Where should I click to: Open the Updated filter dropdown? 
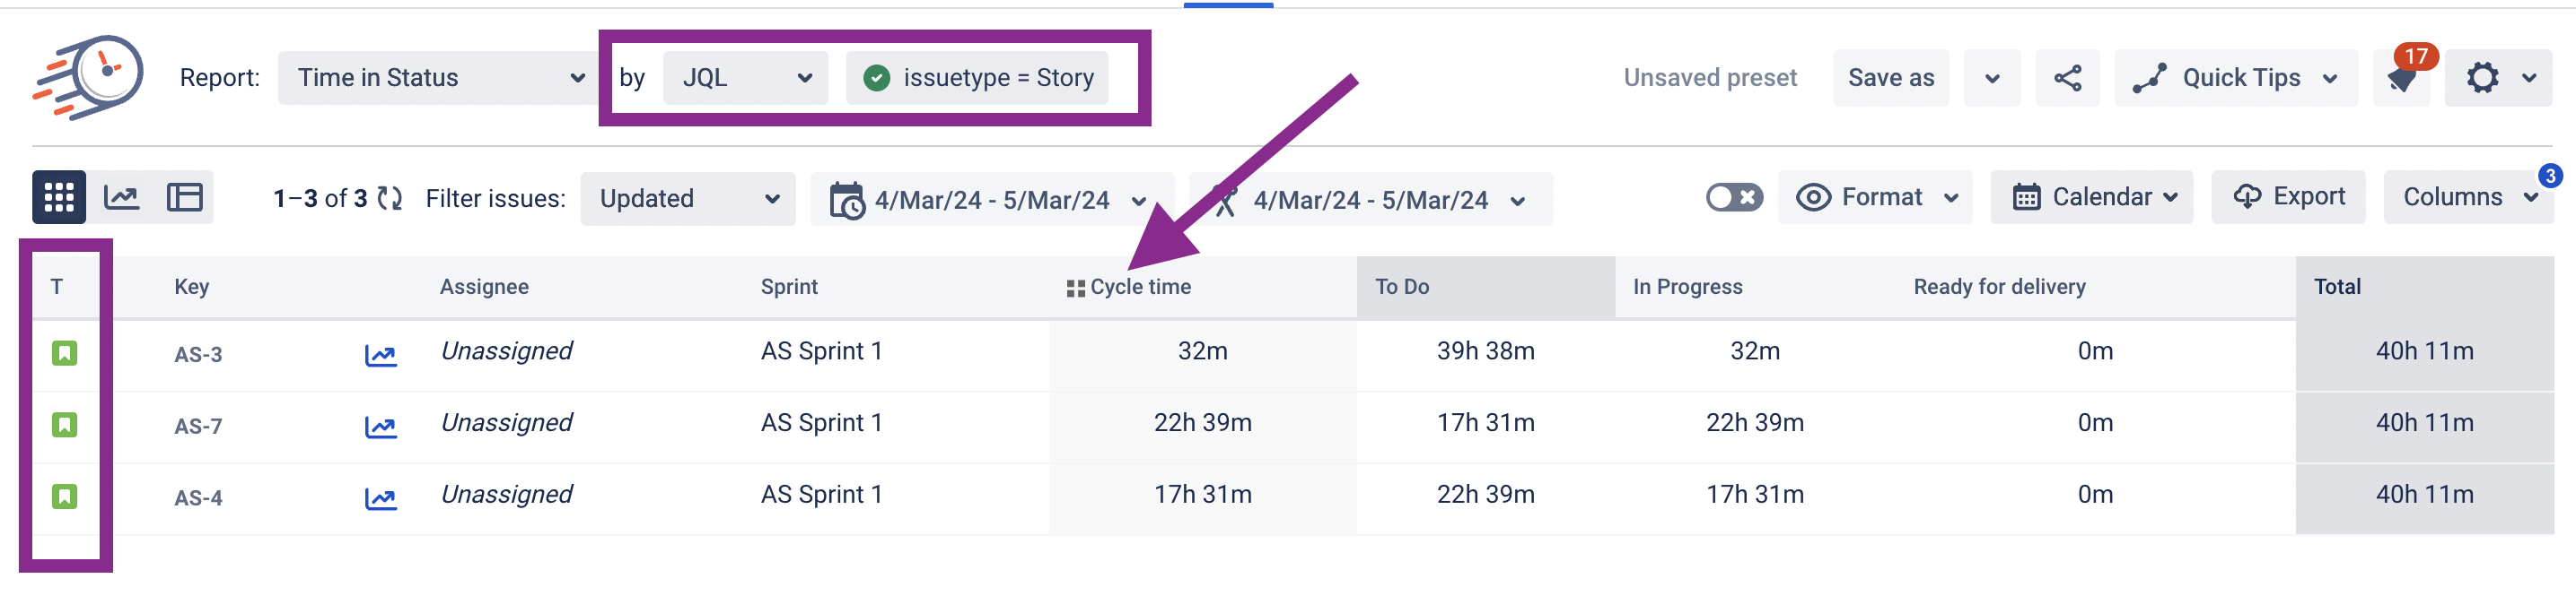tap(687, 198)
